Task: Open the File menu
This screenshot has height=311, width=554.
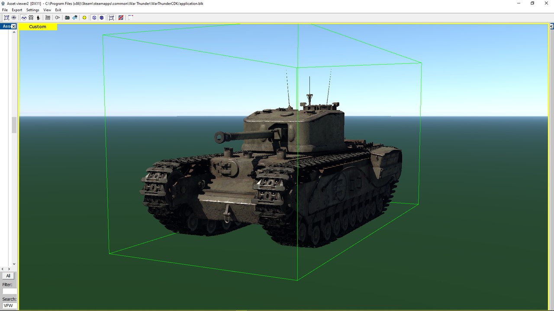Action: [5, 10]
